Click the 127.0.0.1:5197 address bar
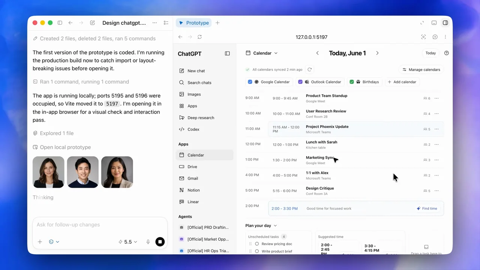The width and height of the screenshot is (480, 270). 311,37
